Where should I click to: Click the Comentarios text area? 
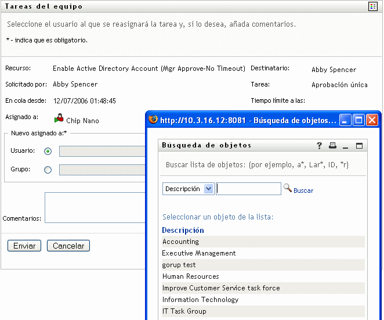point(95,208)
